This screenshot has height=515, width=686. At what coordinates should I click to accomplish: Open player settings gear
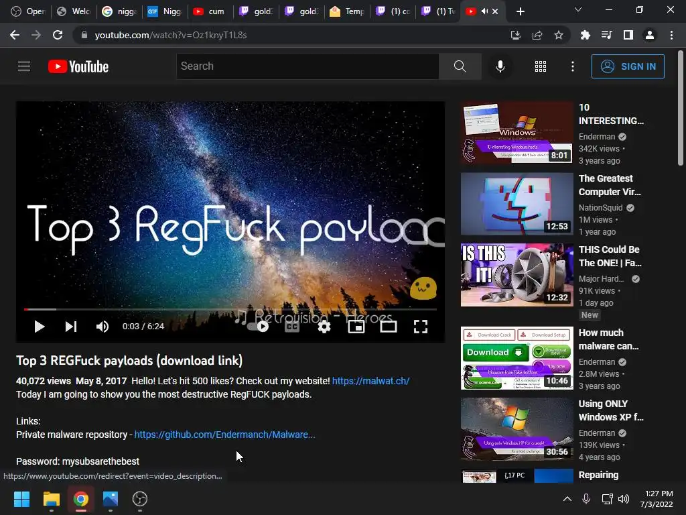click(x=324, y=327)
